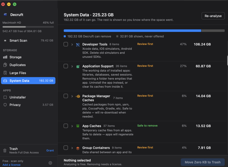Click Move Zero KB to Trash

coord(203,162)
